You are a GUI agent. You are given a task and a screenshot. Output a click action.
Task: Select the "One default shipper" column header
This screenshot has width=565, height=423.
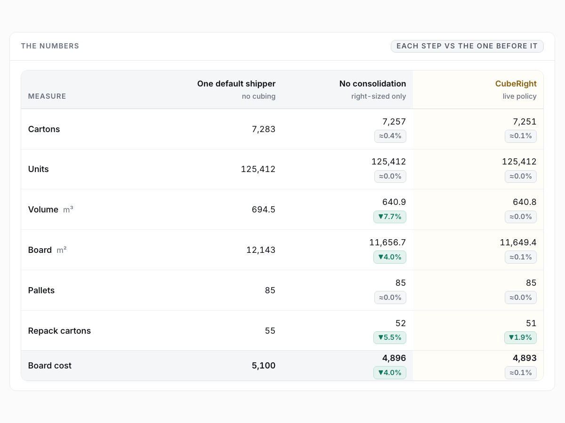(236, 84)
